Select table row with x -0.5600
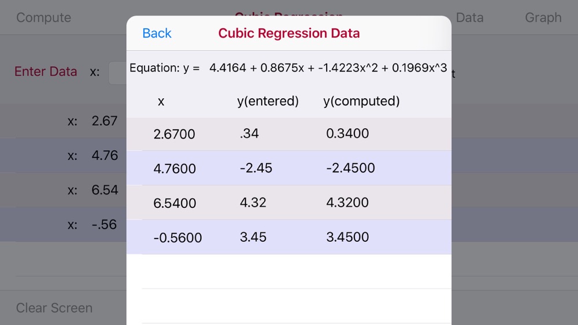Screen dimensions: 578x325 point(289,237)
